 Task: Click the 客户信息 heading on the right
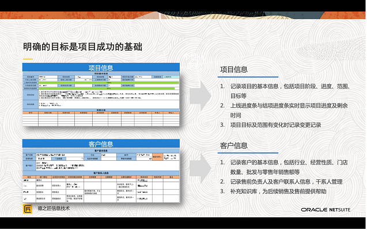[234, 146]
